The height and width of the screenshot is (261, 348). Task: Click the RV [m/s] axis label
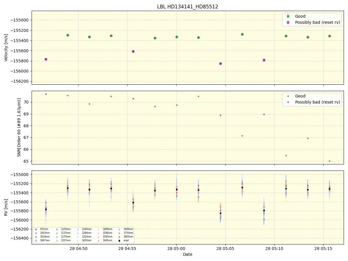coord(6,207)
